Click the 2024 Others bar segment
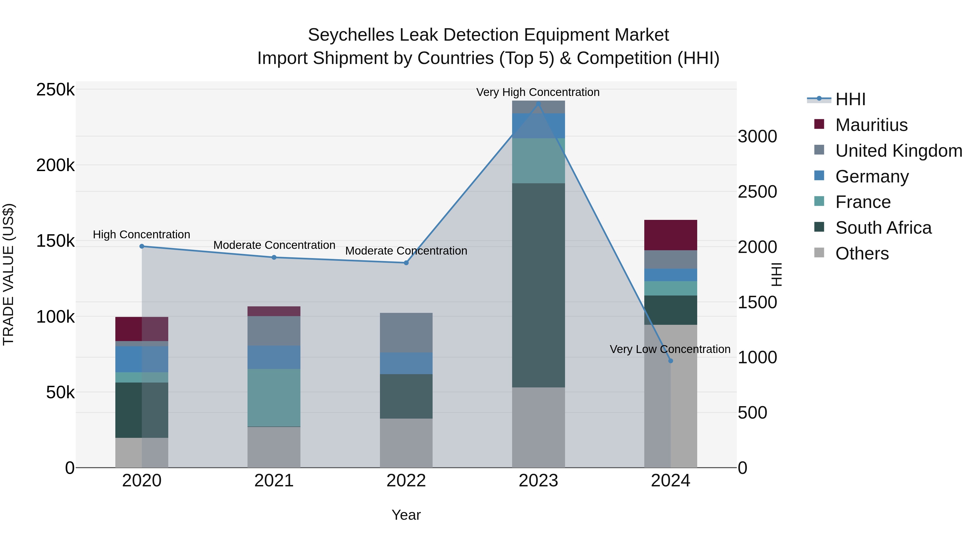 [671, 396]
